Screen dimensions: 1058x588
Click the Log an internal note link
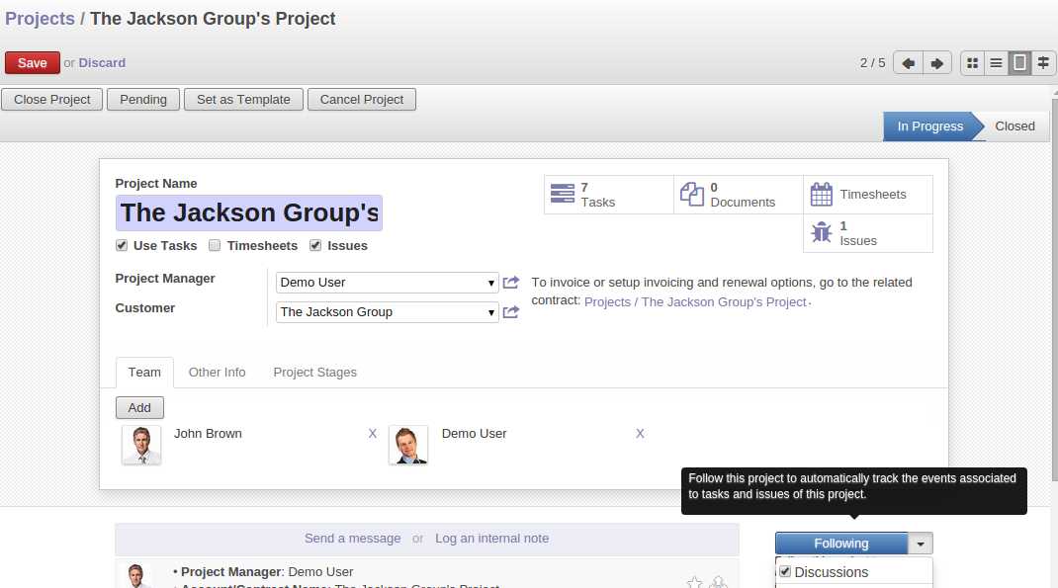491,539
